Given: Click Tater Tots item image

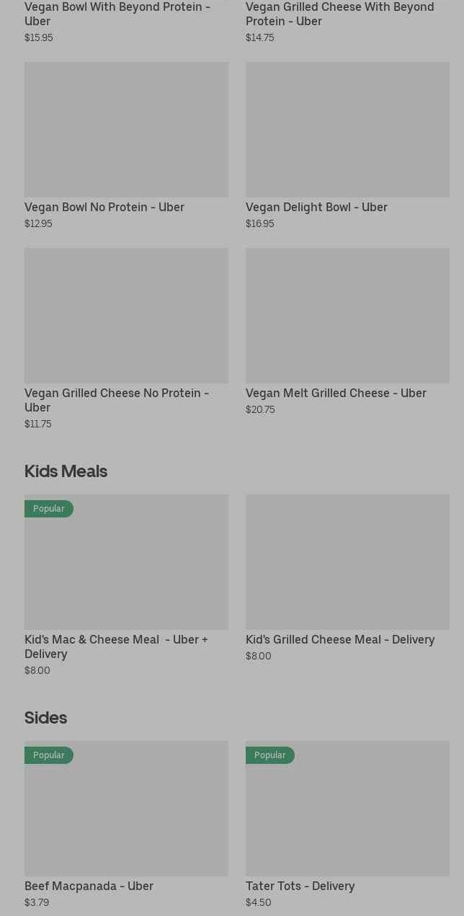Looking at the screenshot, I should (347, 816).
